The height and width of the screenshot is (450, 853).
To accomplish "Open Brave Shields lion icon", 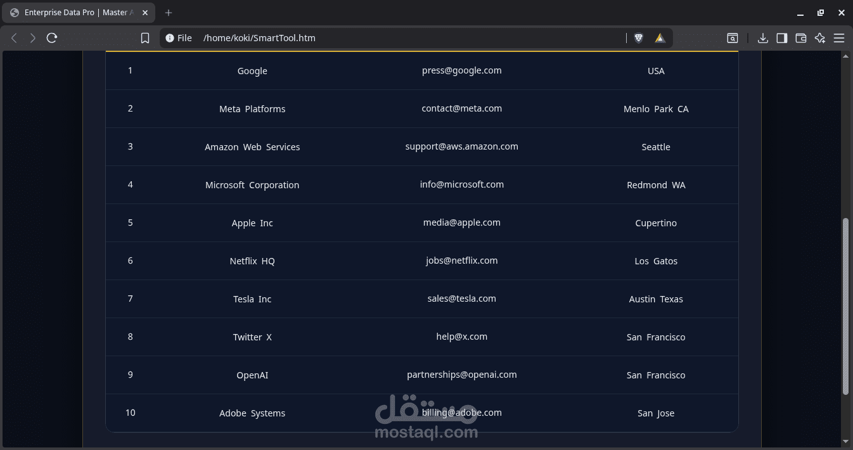I will [639, 38].
